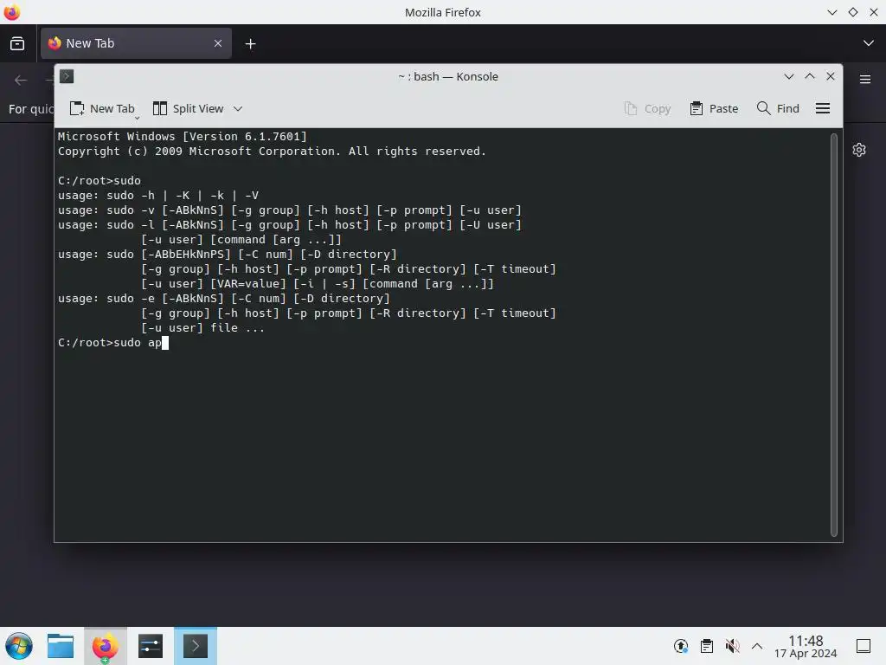This screenshot has height=665, width=886.
Task: Click the 'C:/root>sudo ap' prompt line
Action: click(113, 343)
